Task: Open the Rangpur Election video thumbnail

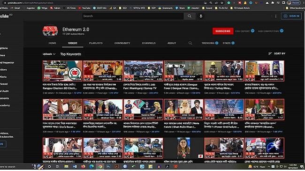Action: (62, 71)
